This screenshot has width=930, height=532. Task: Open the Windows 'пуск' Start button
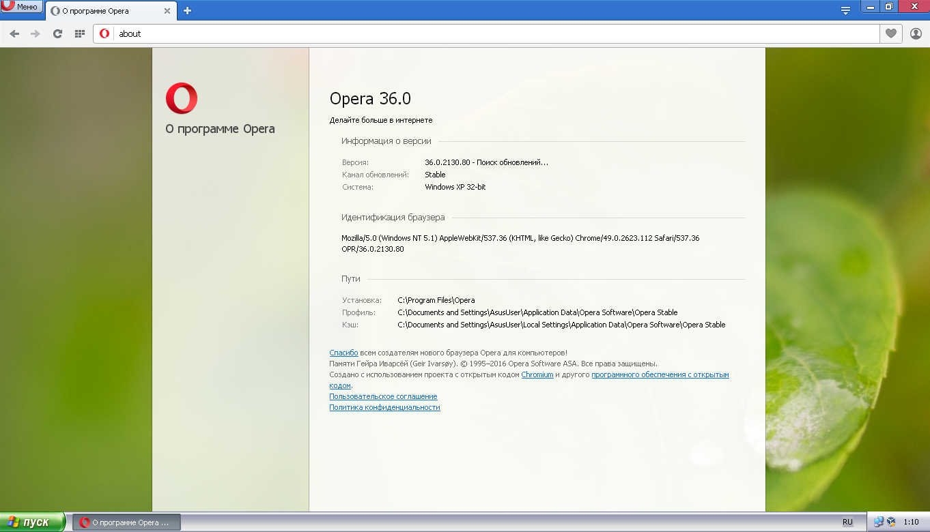[32, 522]
